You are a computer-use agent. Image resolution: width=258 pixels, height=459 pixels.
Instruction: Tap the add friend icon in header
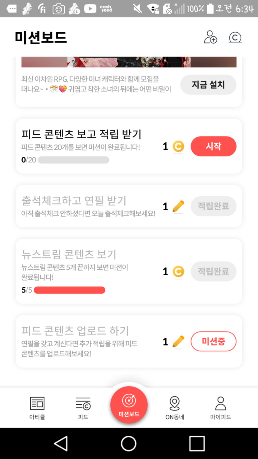coord(210,37)
